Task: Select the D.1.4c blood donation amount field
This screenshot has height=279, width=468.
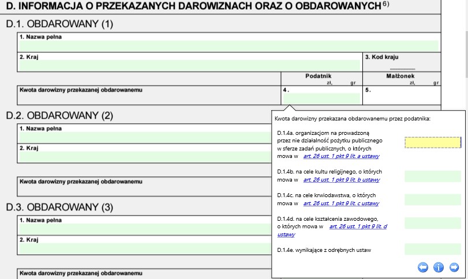Action: point(432,199)
